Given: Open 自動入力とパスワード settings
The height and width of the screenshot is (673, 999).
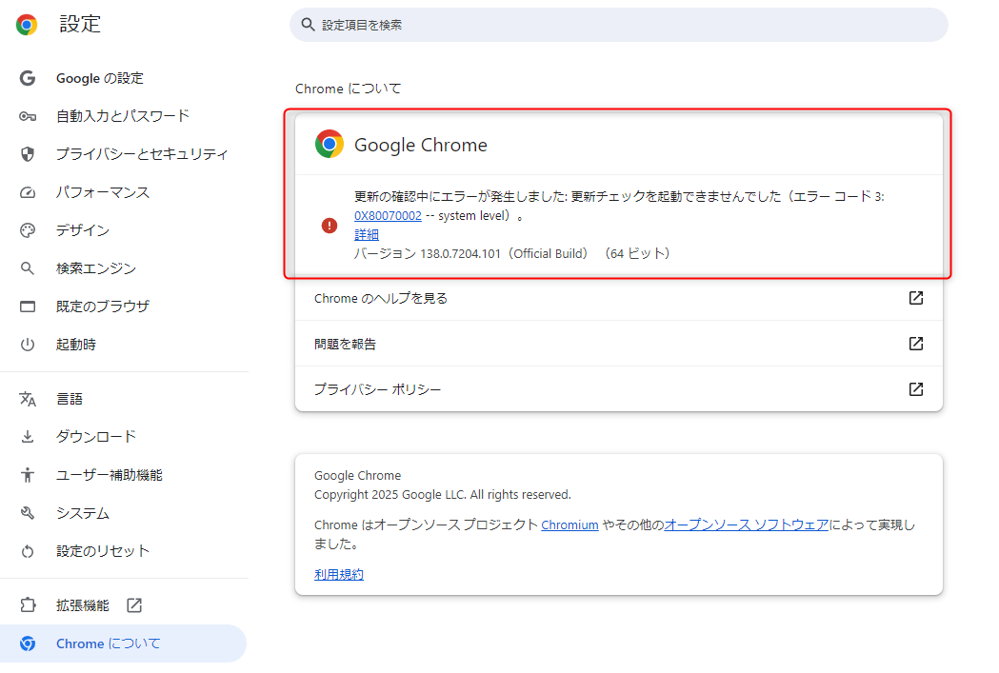Looking at the screenshot, I should (x=124, y=116).
